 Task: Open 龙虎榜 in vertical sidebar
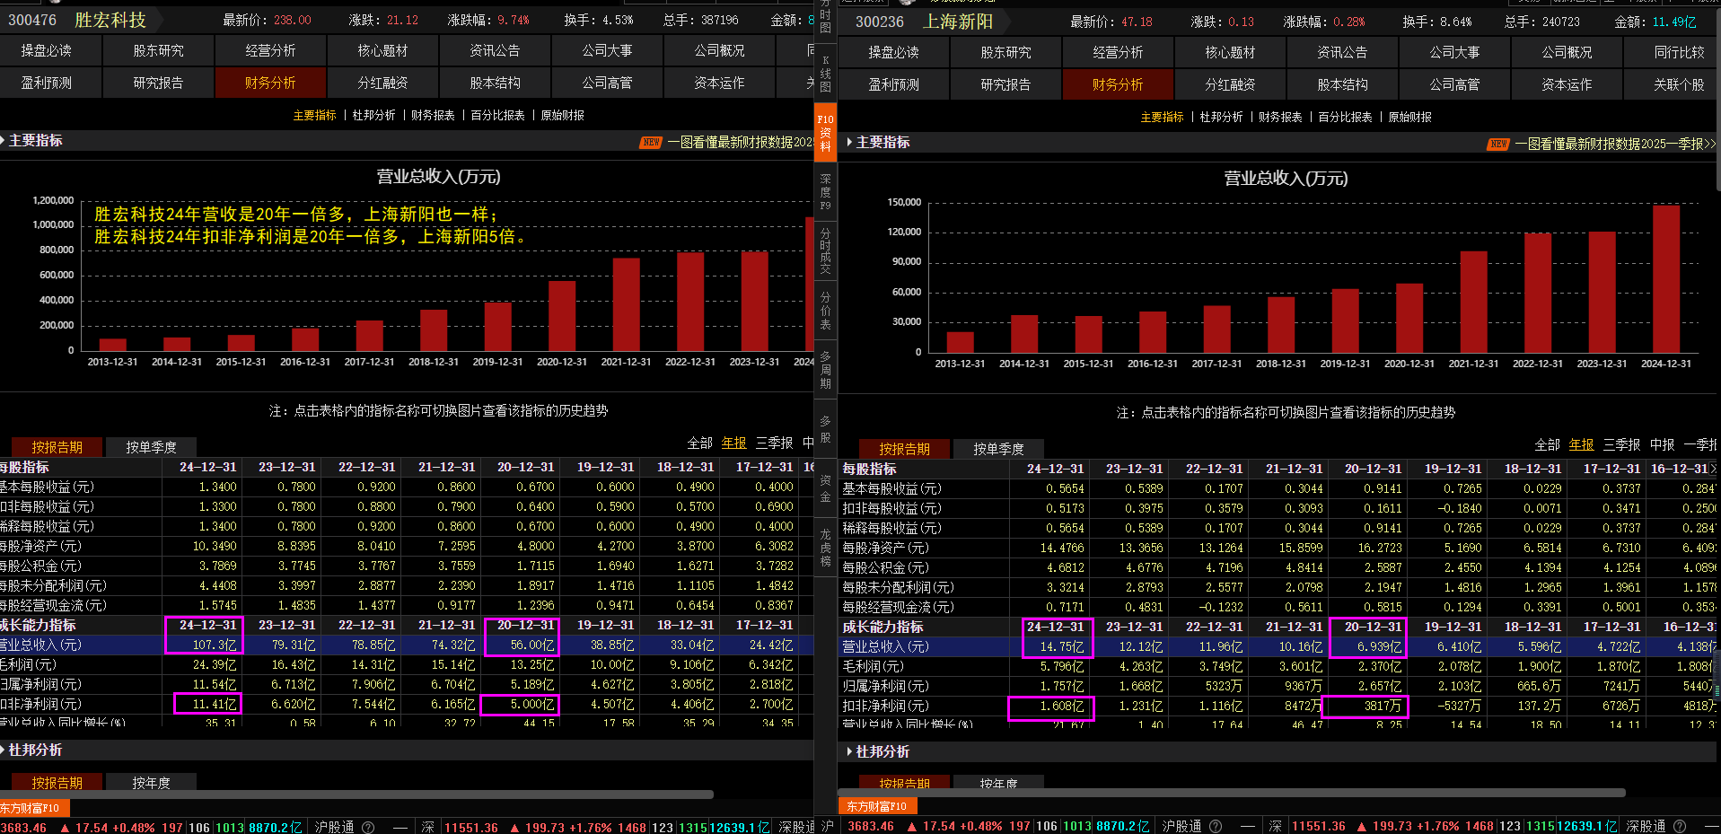click(826, 548)
